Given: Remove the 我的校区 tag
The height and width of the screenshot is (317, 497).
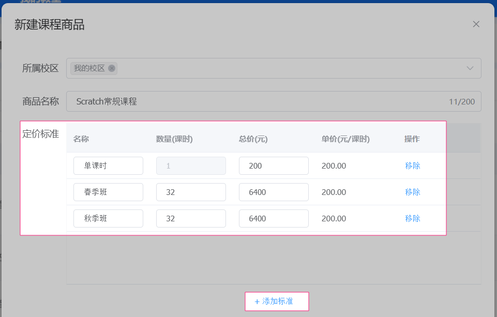Looking at the screenshot, I should [x=112, y=68].
